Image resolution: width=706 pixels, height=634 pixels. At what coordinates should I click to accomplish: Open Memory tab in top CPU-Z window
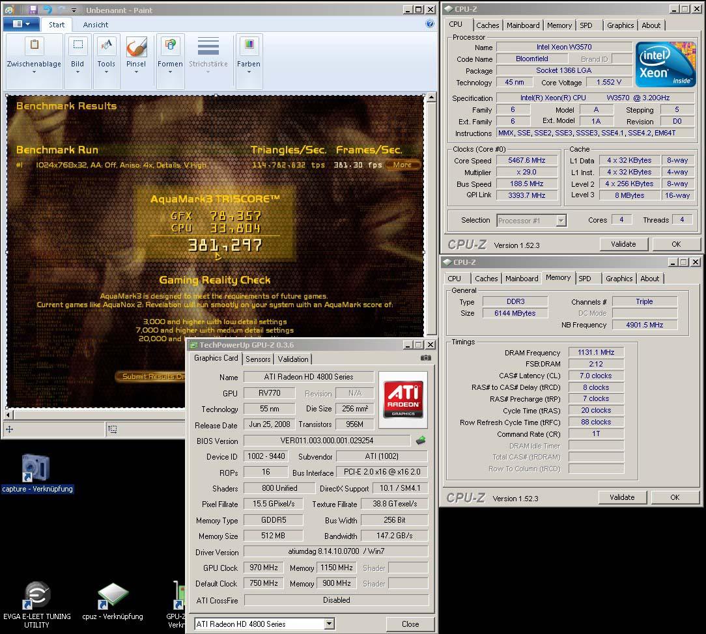(x=559, y=25)
